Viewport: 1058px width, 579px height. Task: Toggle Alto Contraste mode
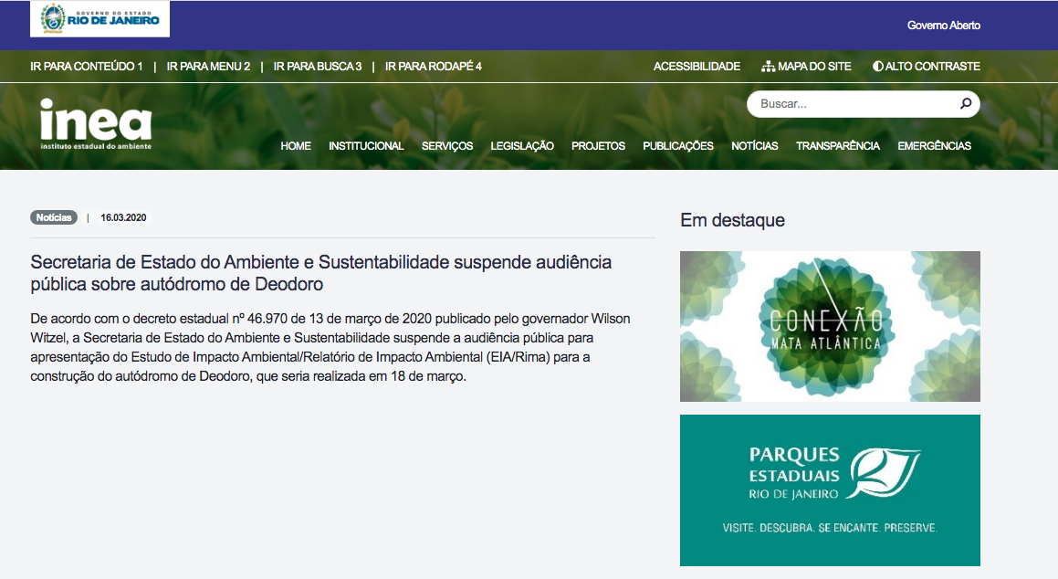pos(926,67)
